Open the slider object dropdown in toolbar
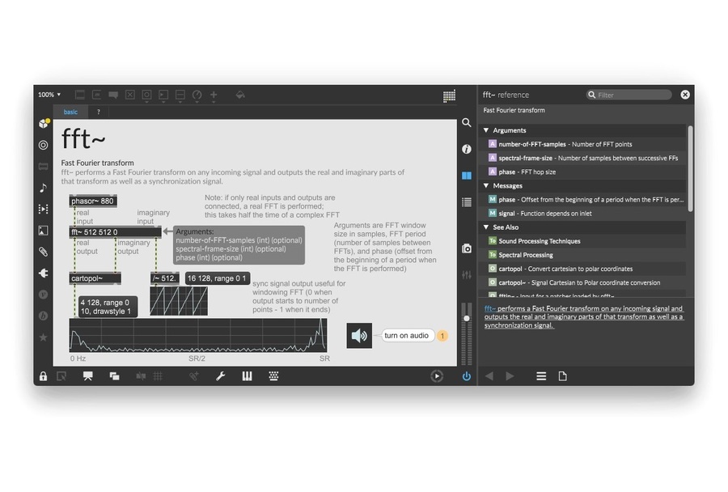728x492 pixels. [180, 95]
